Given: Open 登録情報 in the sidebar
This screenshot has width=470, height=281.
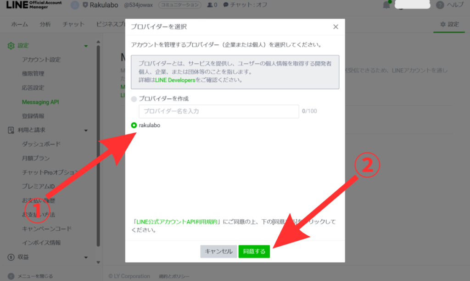Looking at the screenshot, I should 33,116.
